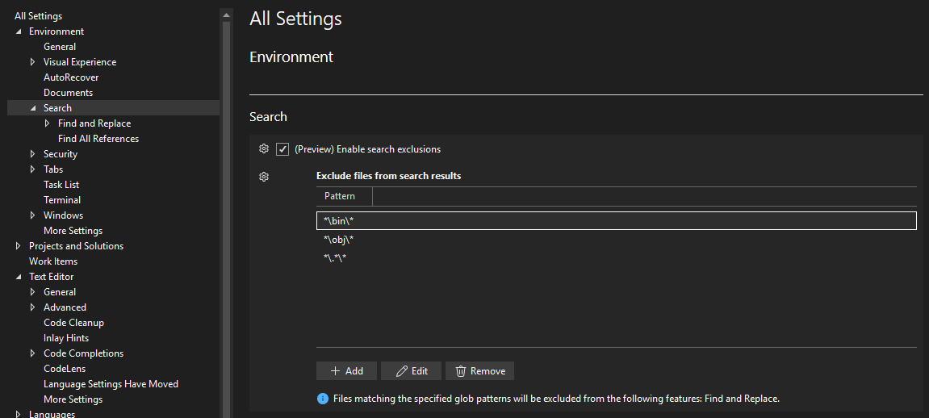Click the blue info icon near glob note
This screenshot has width=929, height=418.
point(323,399)
